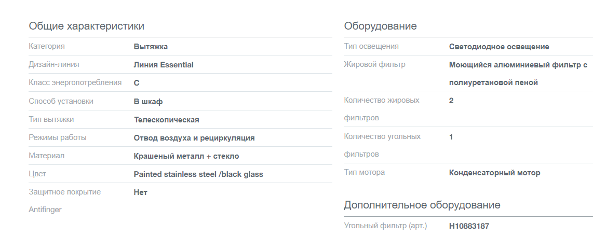Select "Крашеный металл + стекло" material value
Screen dimensions: 593x237
[186, 156]
